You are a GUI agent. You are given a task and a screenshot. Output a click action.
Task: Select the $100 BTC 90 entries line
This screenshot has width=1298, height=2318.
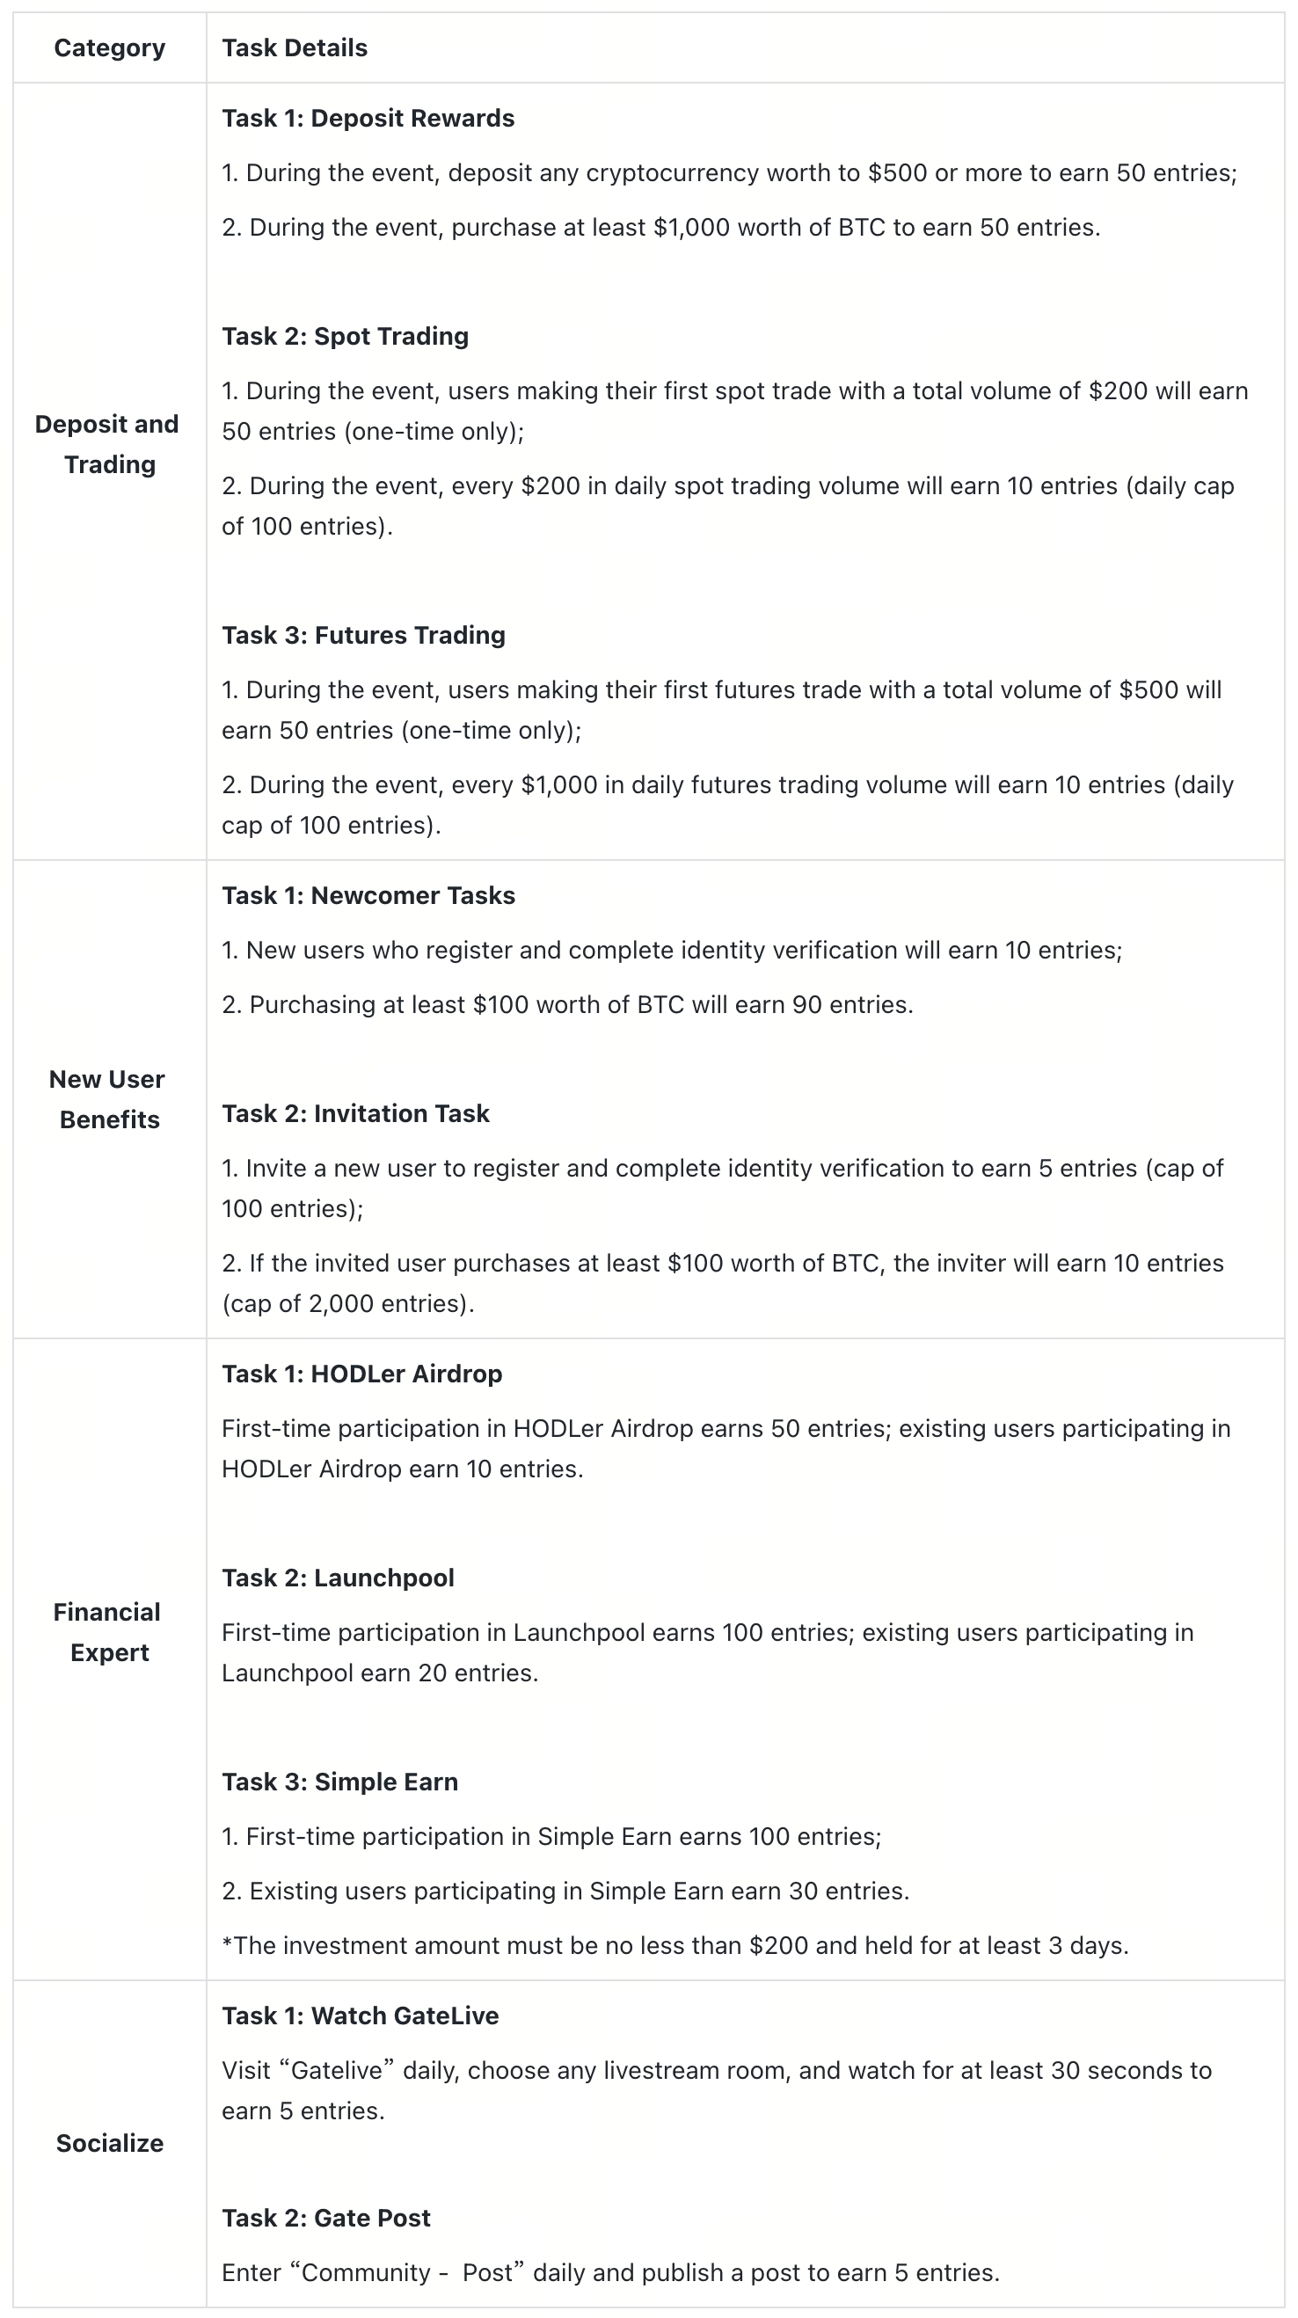click(x=567, y=1004)
